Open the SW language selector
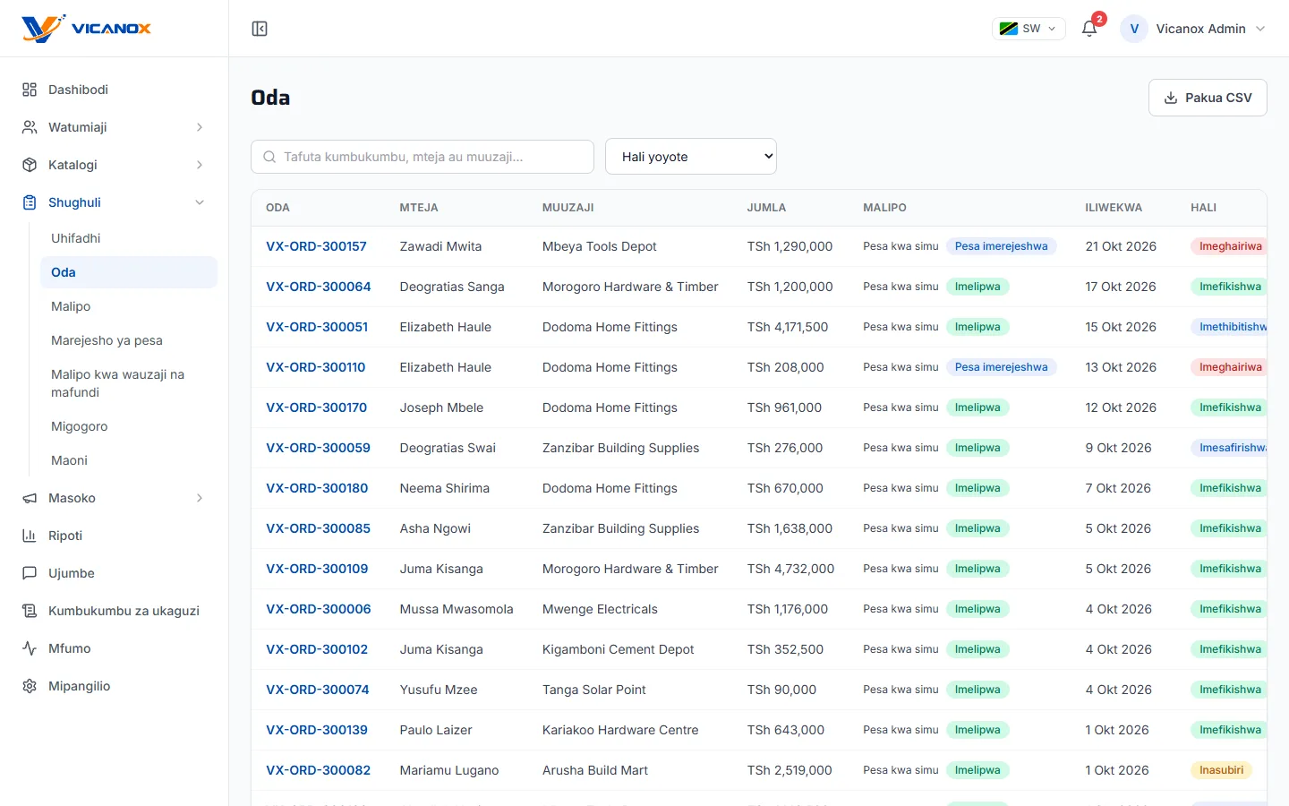Image resolution: width=1289 pixels, height=806 pixels. click(x=1029, y=29)
